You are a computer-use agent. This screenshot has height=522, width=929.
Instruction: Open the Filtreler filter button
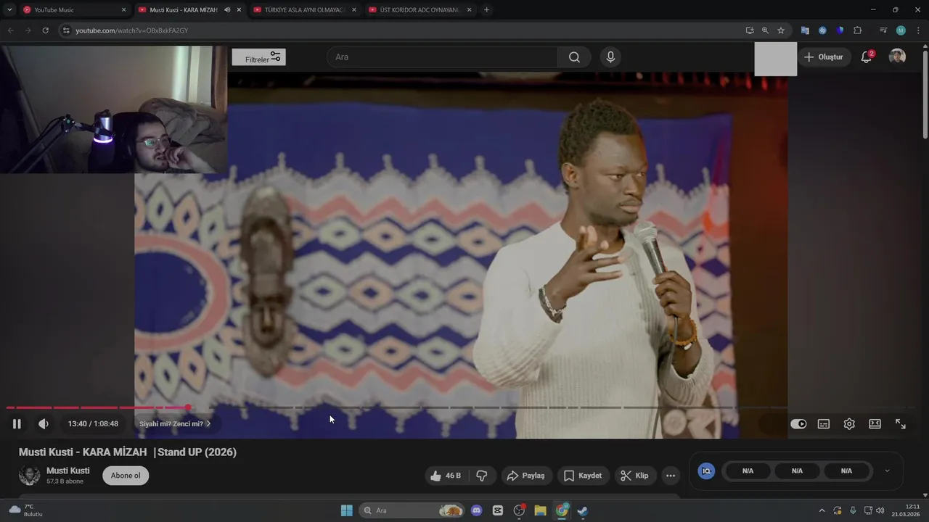tap(258, 57)
